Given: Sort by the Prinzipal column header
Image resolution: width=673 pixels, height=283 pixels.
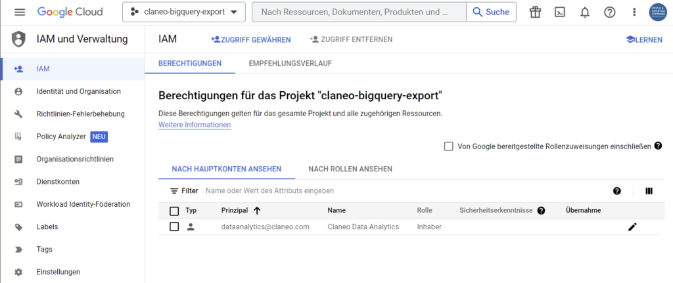Looking at the screenshot, I should (x=235, y=211).
